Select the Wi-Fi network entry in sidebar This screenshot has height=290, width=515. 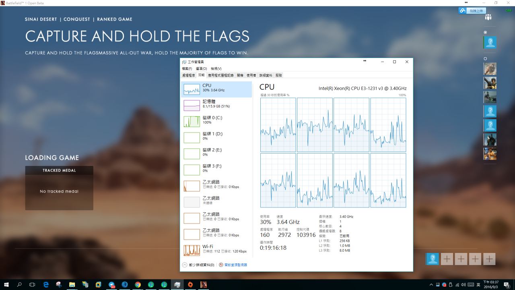216,251
